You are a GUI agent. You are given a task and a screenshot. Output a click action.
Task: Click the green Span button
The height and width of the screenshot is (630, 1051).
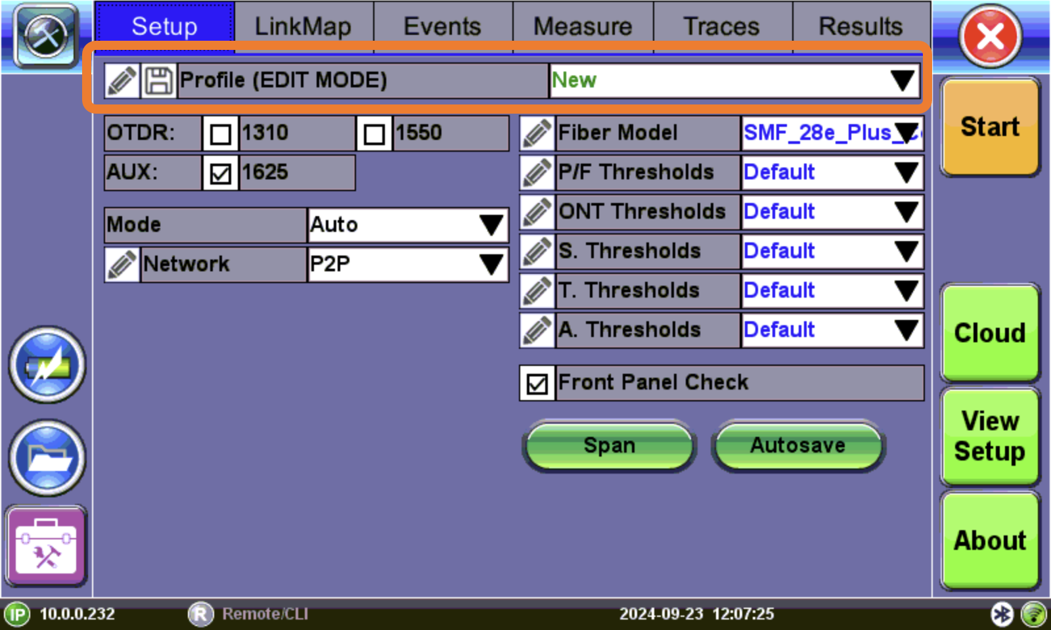pyautogui.click(x=610, y=446)
